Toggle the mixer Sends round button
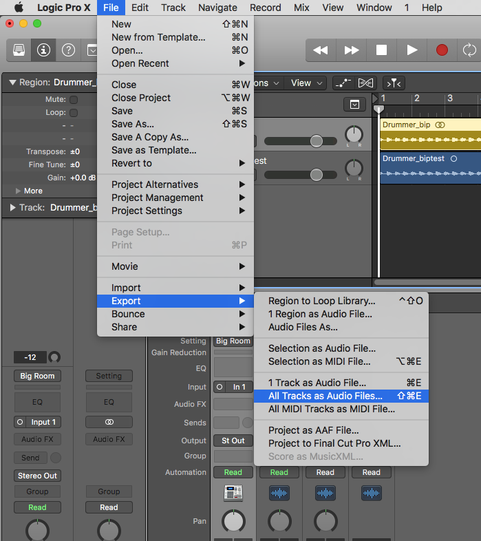The width and height of the screenshot is (481, 541). 248,423
